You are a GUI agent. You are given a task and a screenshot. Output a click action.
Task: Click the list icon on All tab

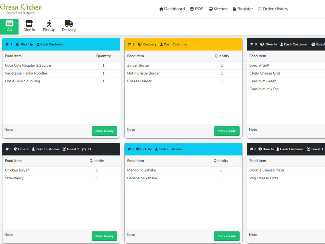[9, 23]
